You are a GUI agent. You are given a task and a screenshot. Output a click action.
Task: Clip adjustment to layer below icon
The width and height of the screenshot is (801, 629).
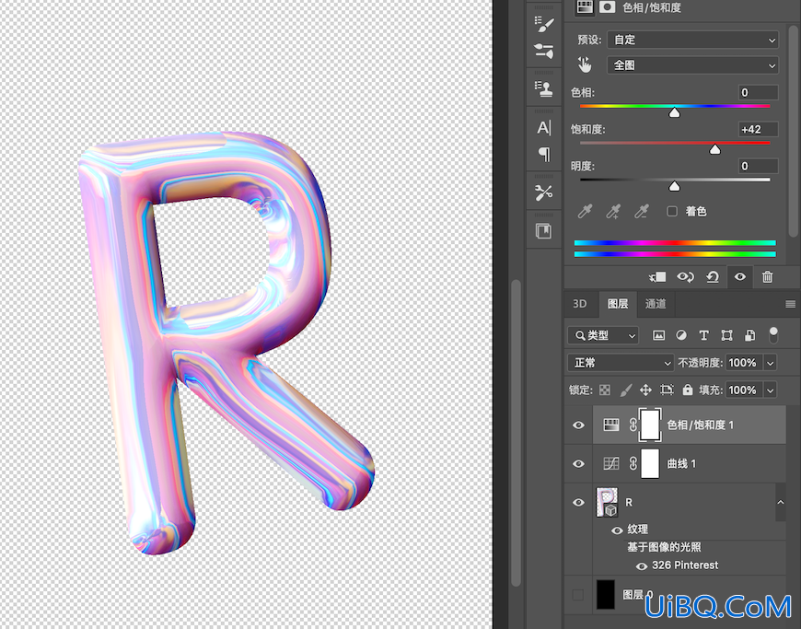click(x=657, y=277)
